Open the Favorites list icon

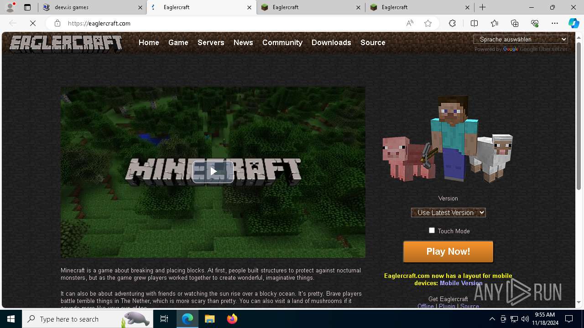point(495,23)
